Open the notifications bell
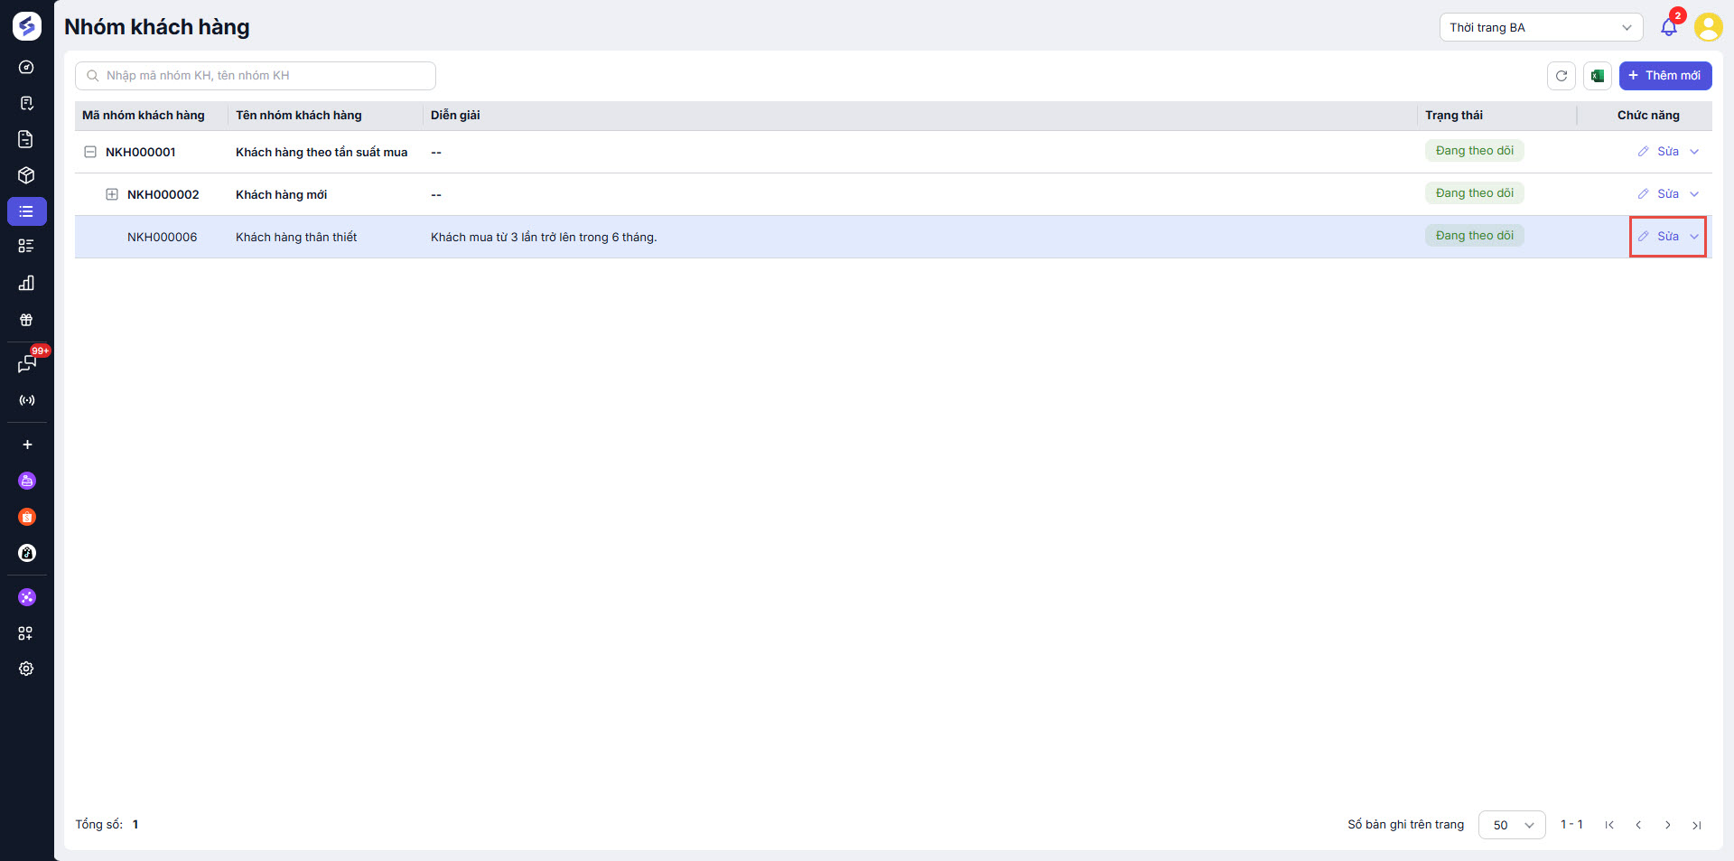 (1669, 27)
